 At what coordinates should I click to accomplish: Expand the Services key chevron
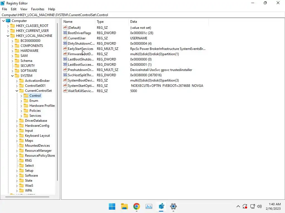pos(21,116)
